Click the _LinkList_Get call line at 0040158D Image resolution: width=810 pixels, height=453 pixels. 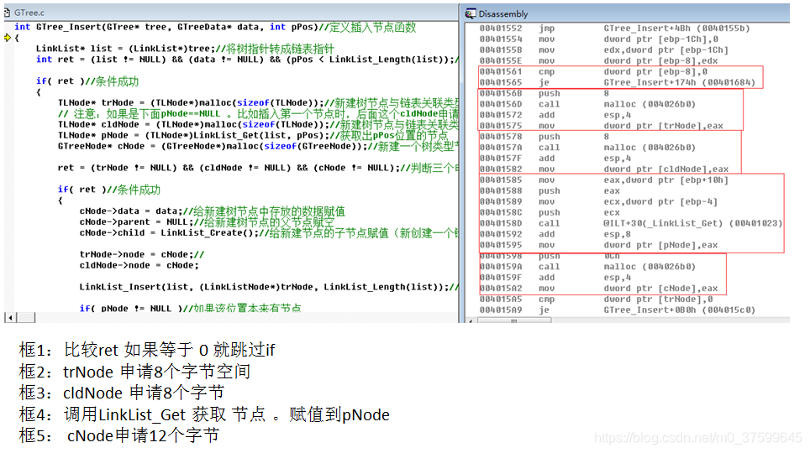click(x=631, y=223)
